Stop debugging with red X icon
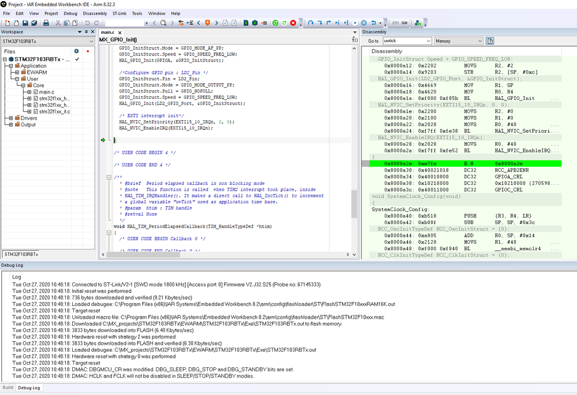 pyautogui.click(x=293, y=23)
